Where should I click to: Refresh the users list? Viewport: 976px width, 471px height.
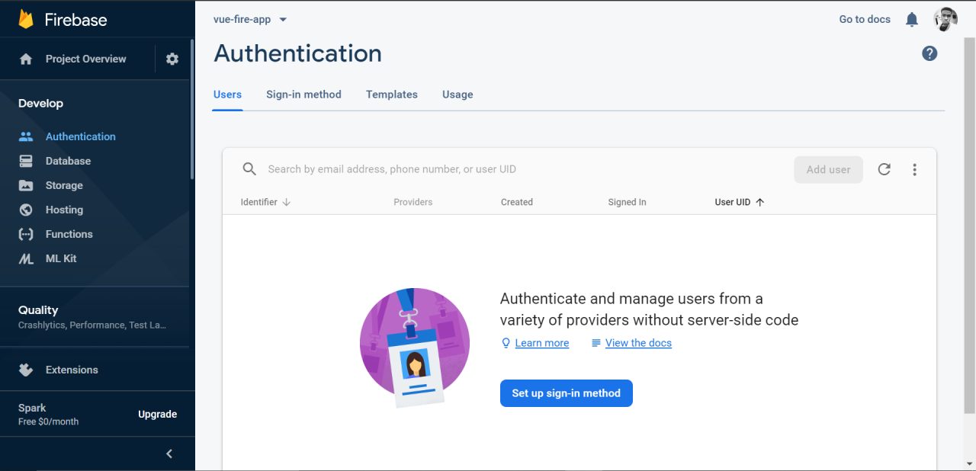pyautogui.click(x=884, y=169)
